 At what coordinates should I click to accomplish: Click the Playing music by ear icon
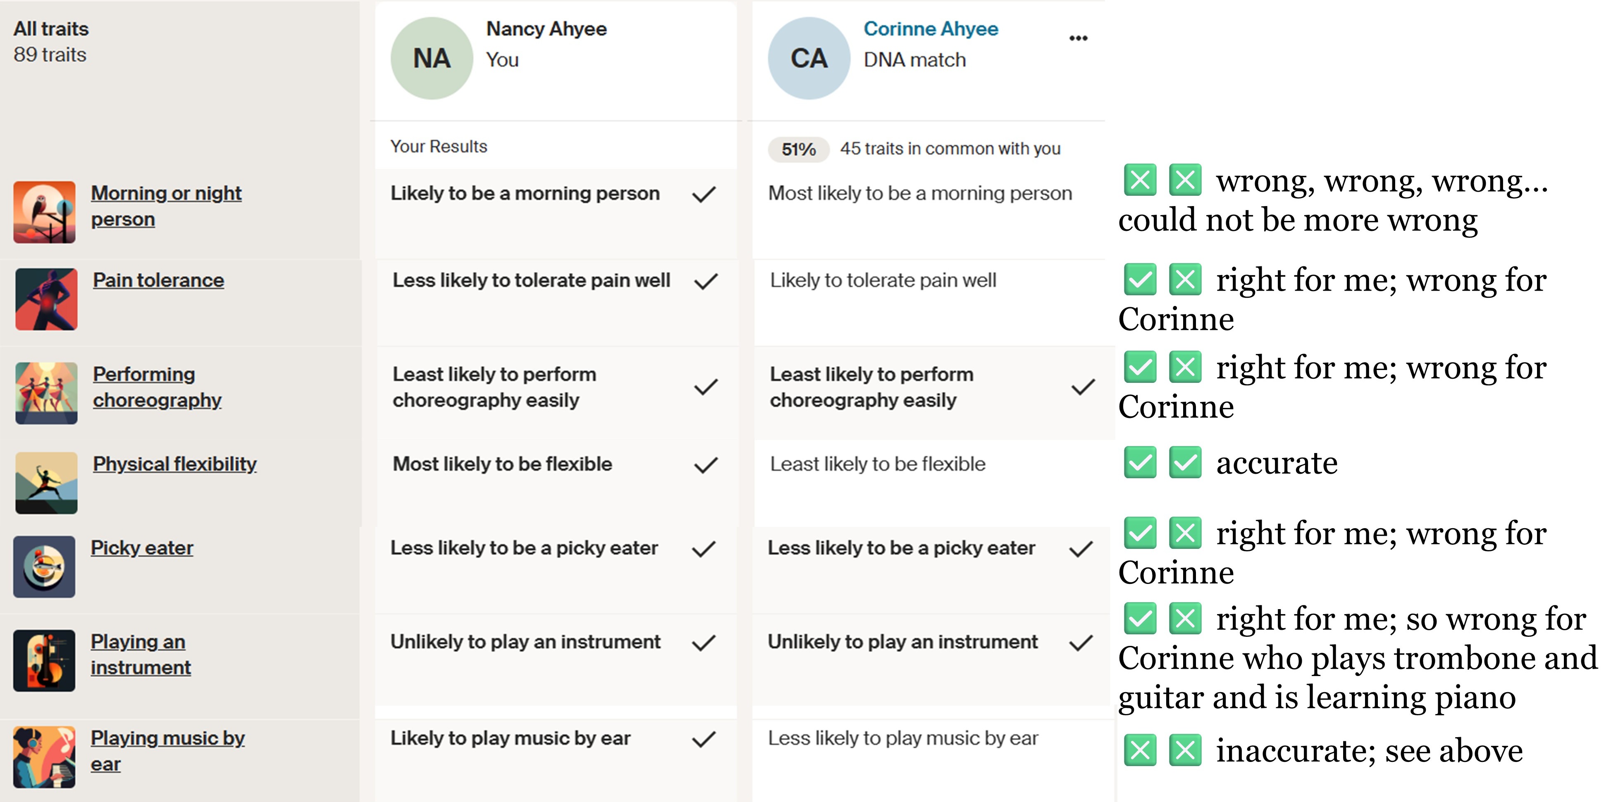(x=44, y=757)
